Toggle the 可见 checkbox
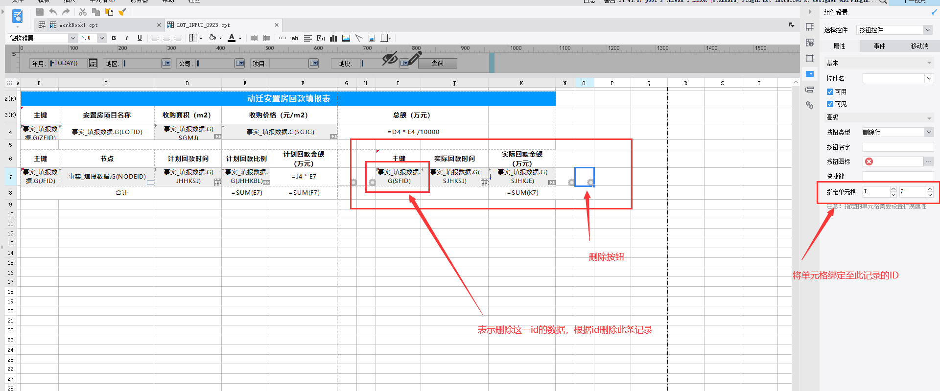Viewport: 940px width, 391px height. pos(830,104)
